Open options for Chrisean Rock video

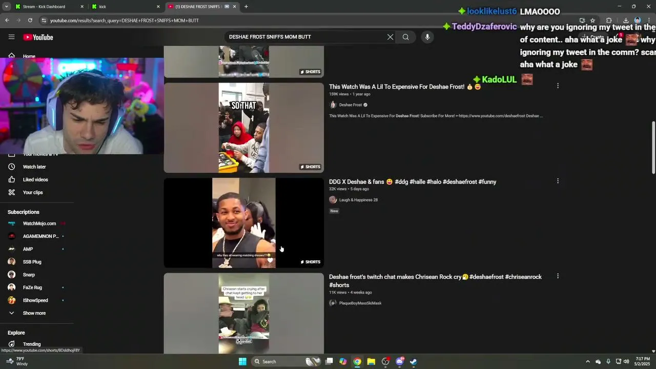click(558, 276)
